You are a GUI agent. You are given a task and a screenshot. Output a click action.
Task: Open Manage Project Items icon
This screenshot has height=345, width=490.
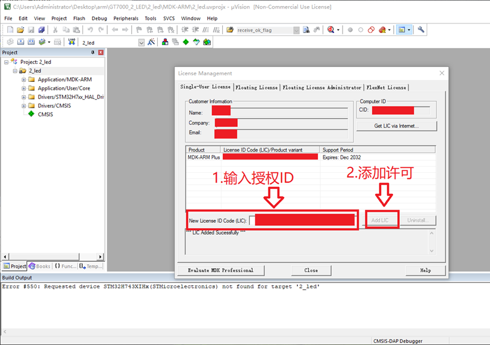click(x=165, y=42)
